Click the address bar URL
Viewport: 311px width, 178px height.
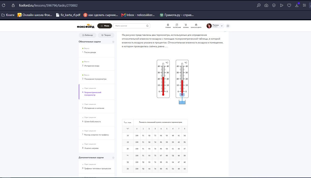[x=48, y=5]
